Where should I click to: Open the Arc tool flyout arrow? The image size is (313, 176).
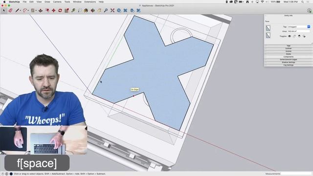28,11
